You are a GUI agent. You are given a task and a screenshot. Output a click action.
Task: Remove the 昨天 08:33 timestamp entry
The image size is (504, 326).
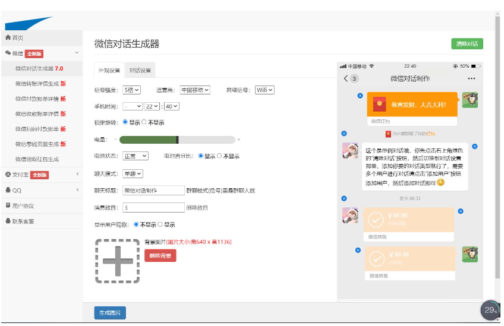pos(344,198)
